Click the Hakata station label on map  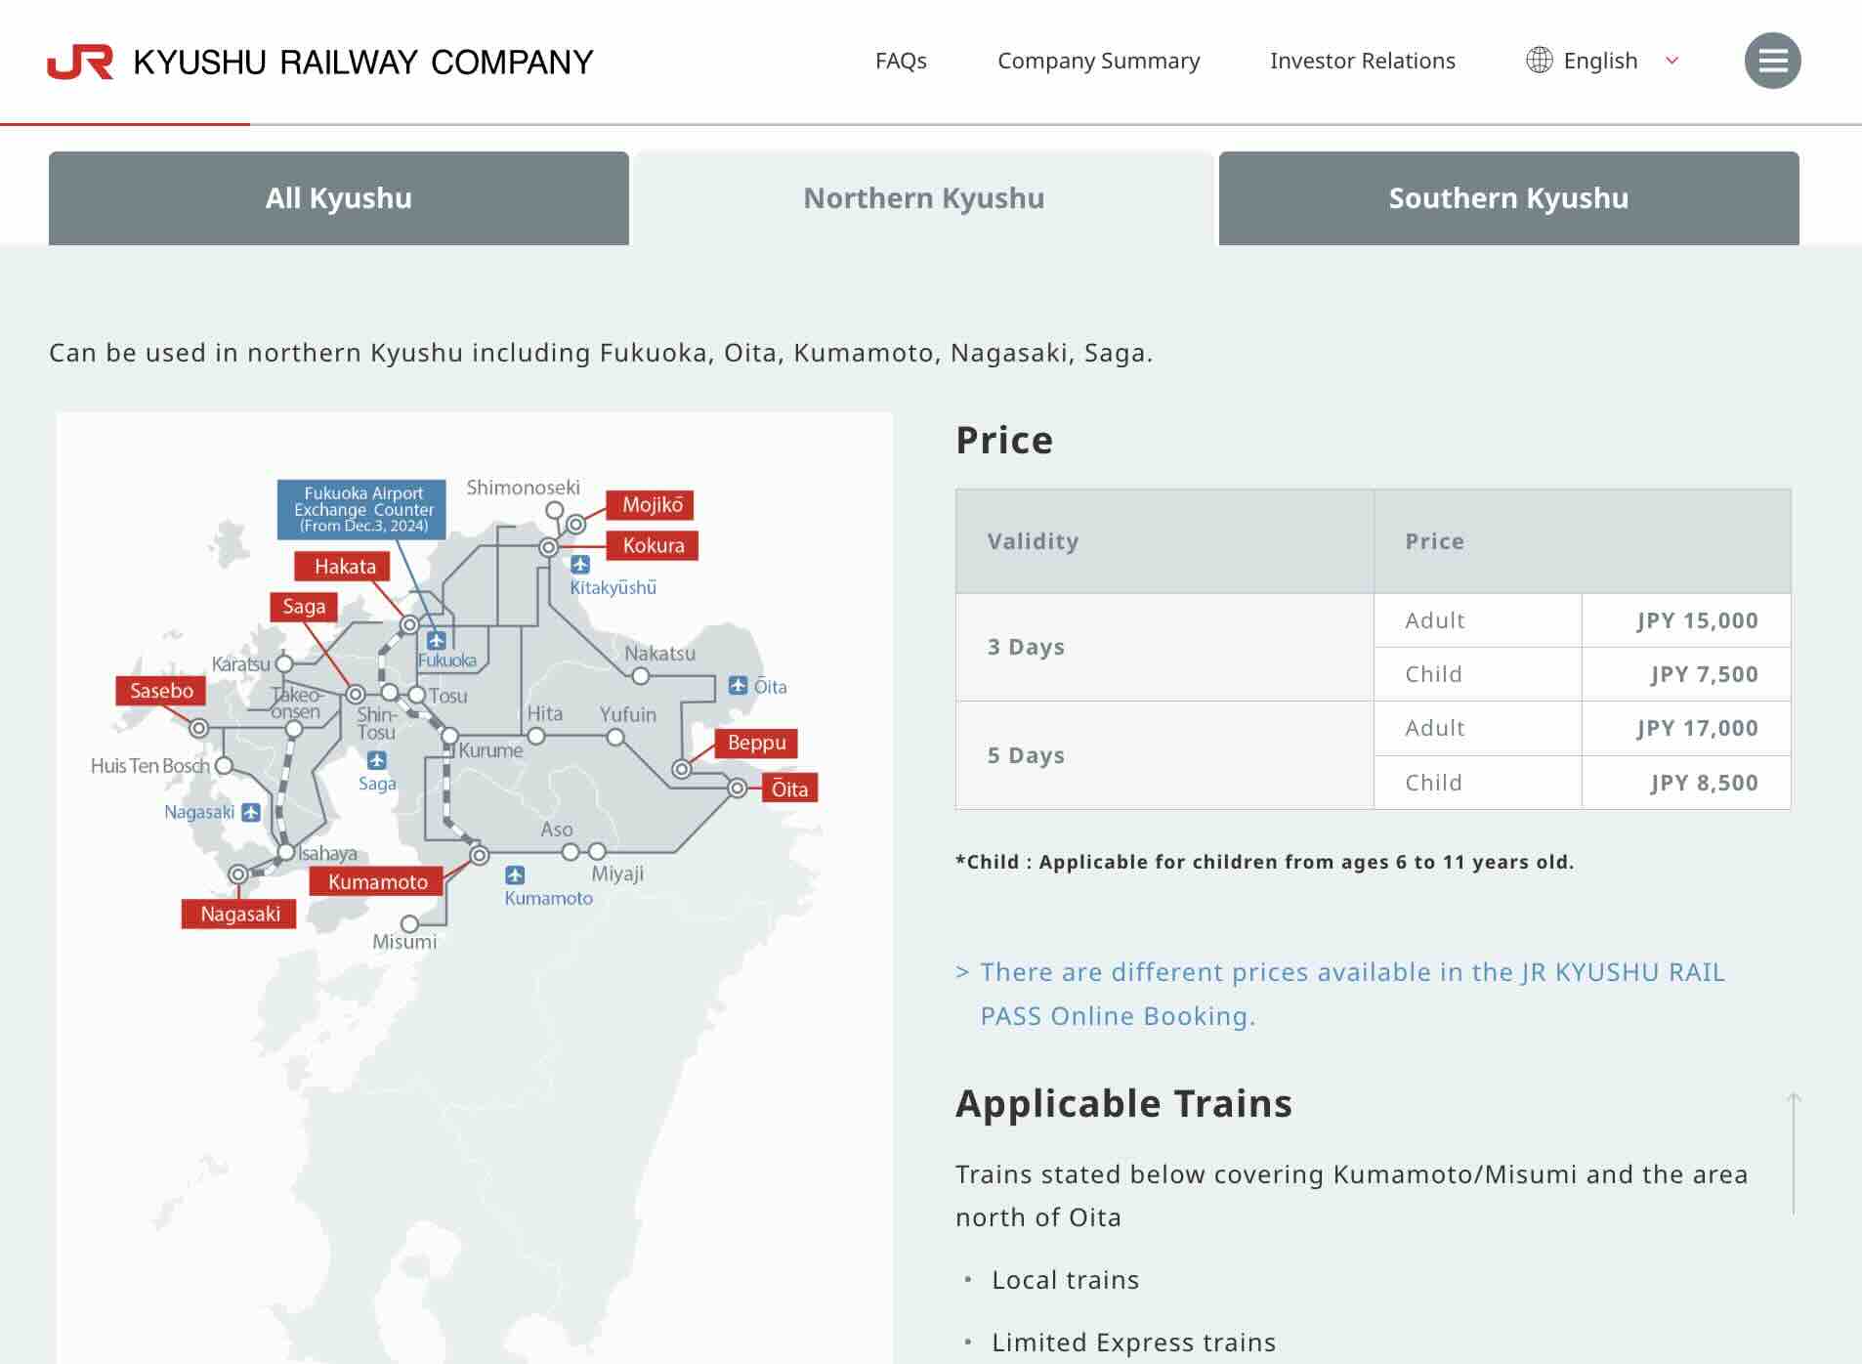[x=344, y=567]
